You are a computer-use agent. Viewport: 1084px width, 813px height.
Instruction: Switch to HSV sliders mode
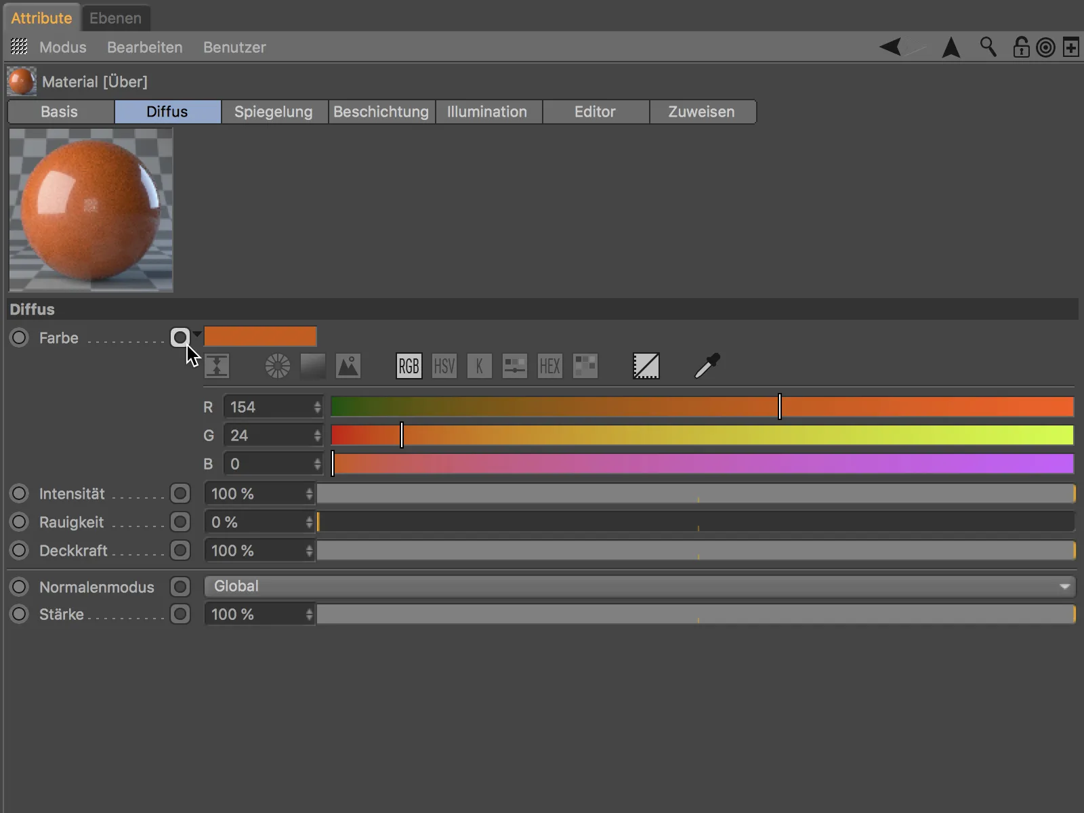click(x=444, y=367)
